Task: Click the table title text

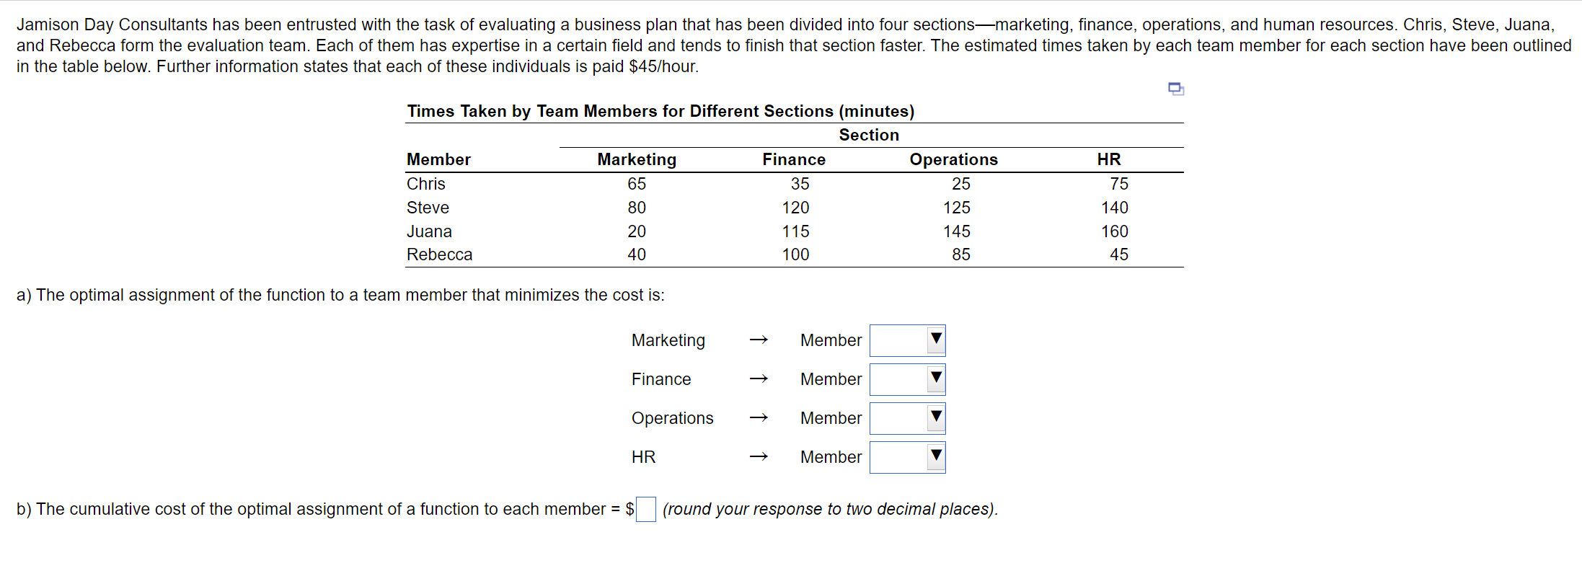Action: 660,111
